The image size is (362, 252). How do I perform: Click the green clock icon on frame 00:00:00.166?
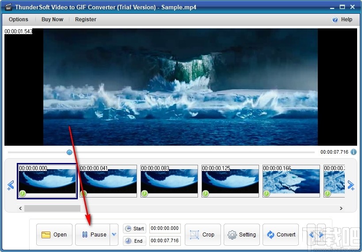(x=267, y=193)
